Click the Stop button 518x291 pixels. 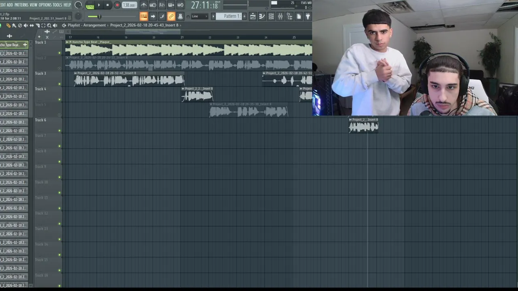(108, 5)
